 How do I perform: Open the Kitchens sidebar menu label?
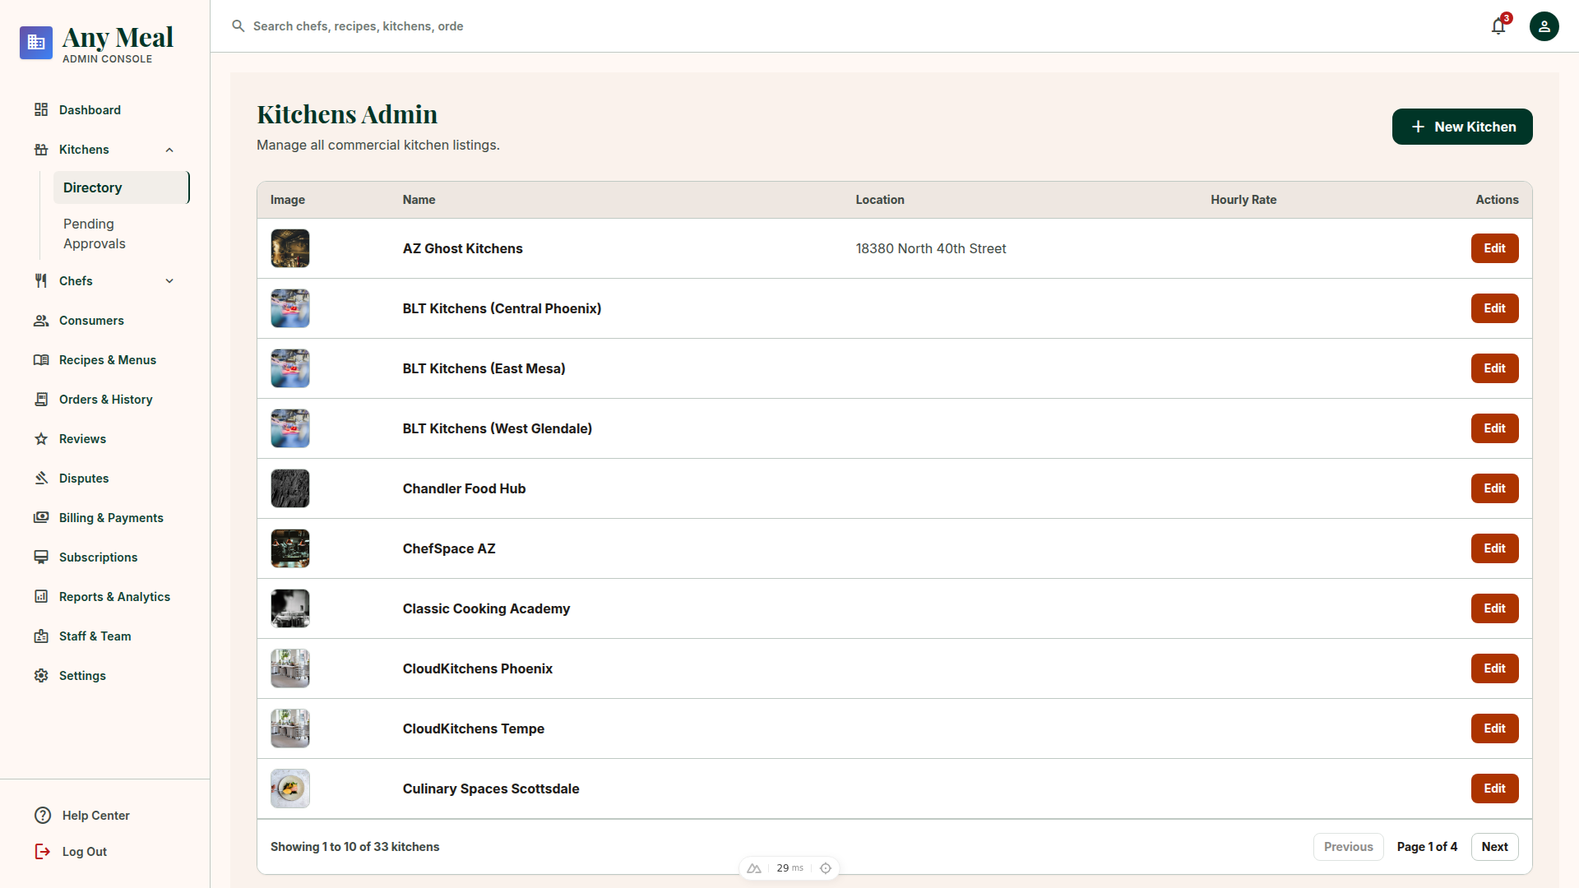(x=84, y=150)
